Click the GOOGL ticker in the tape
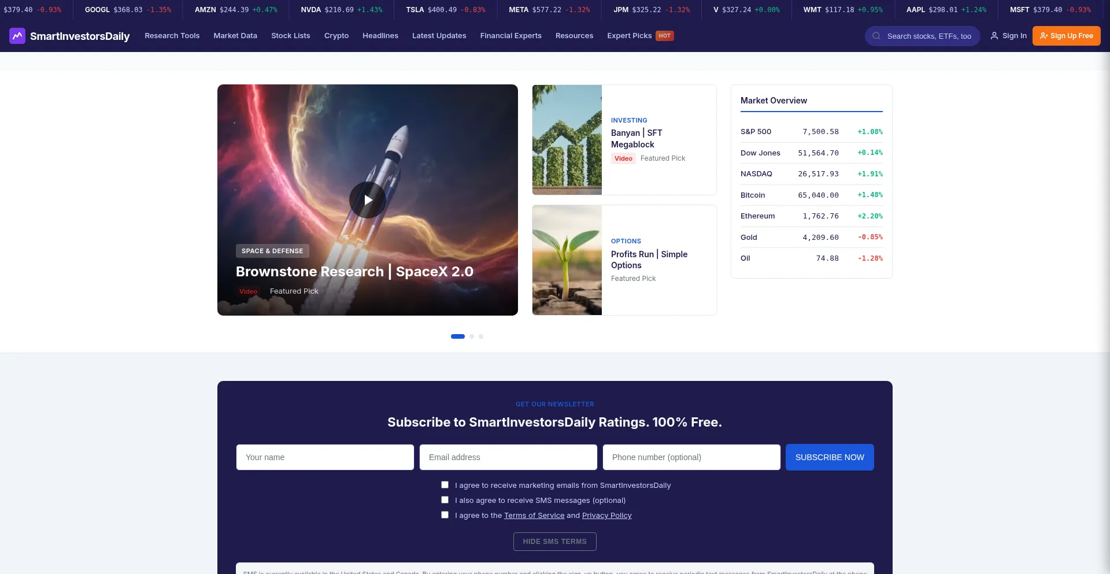Viewport: 1110px width, 574px height. pos(128,10)
